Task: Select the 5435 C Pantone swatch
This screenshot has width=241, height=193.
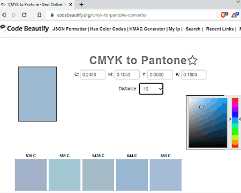Action: [x=98, y=175]
